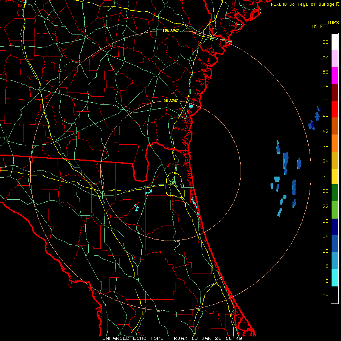This screenshot has width=341, height=341.
Task: Select the mustard gold swatch between 38 and 34
Action: click(x=335, y=160)
